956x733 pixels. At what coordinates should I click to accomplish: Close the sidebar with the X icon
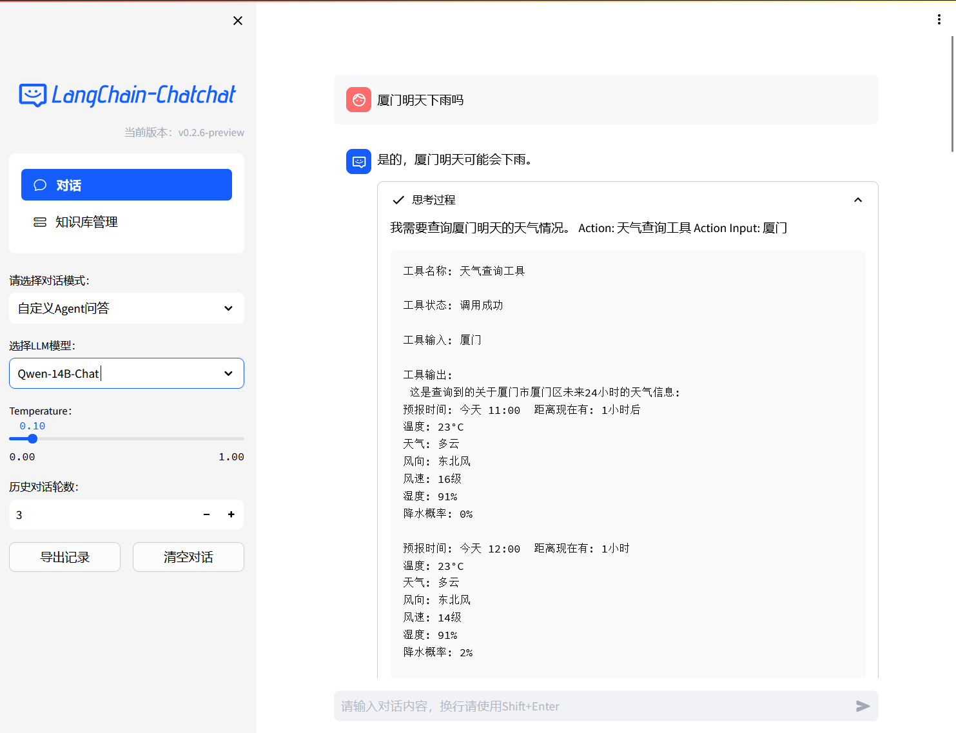pos(238,21)
